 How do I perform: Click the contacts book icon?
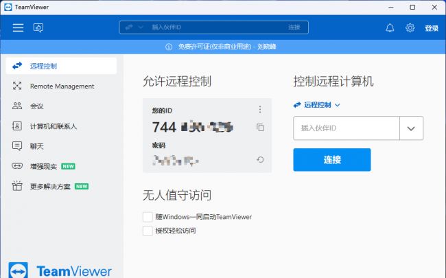pyautogui.click(x=17, y=126)
